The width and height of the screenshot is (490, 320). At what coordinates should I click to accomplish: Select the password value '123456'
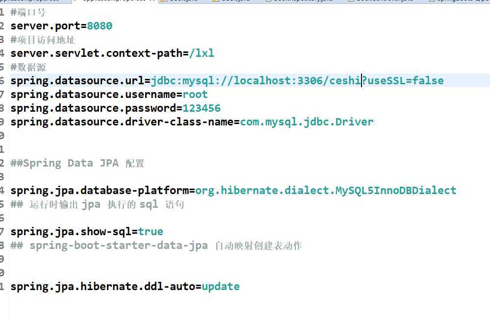202,108
